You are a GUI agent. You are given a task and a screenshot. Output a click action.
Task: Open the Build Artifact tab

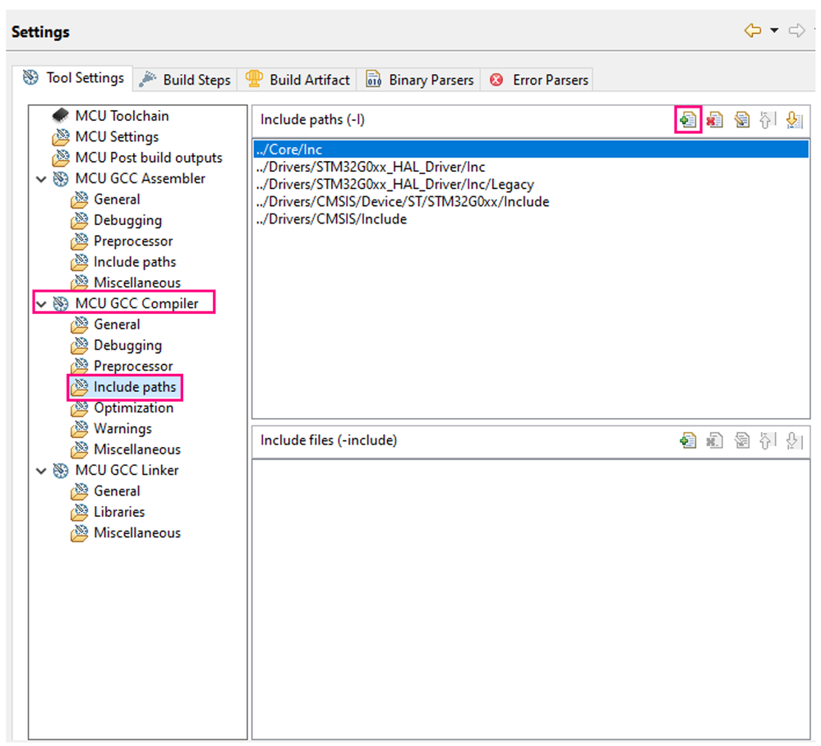click(x=297, y=80)
